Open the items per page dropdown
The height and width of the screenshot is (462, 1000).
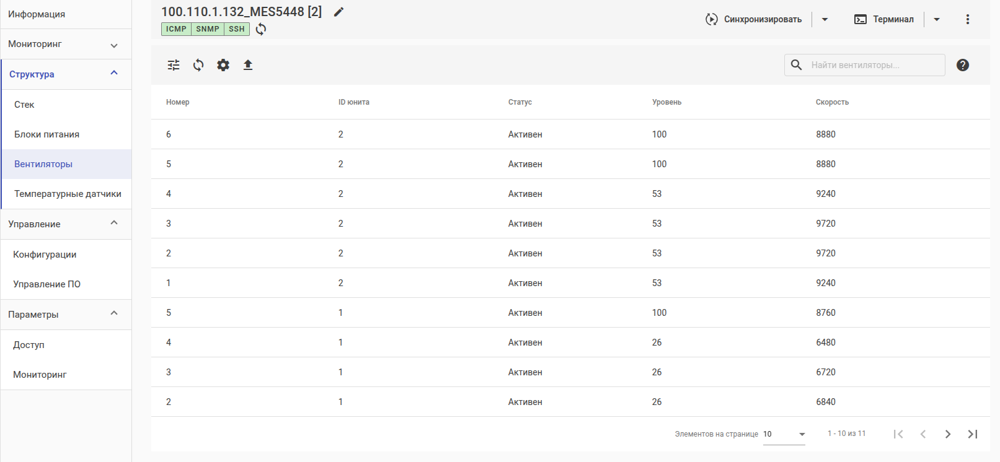(x=784, y=434)
